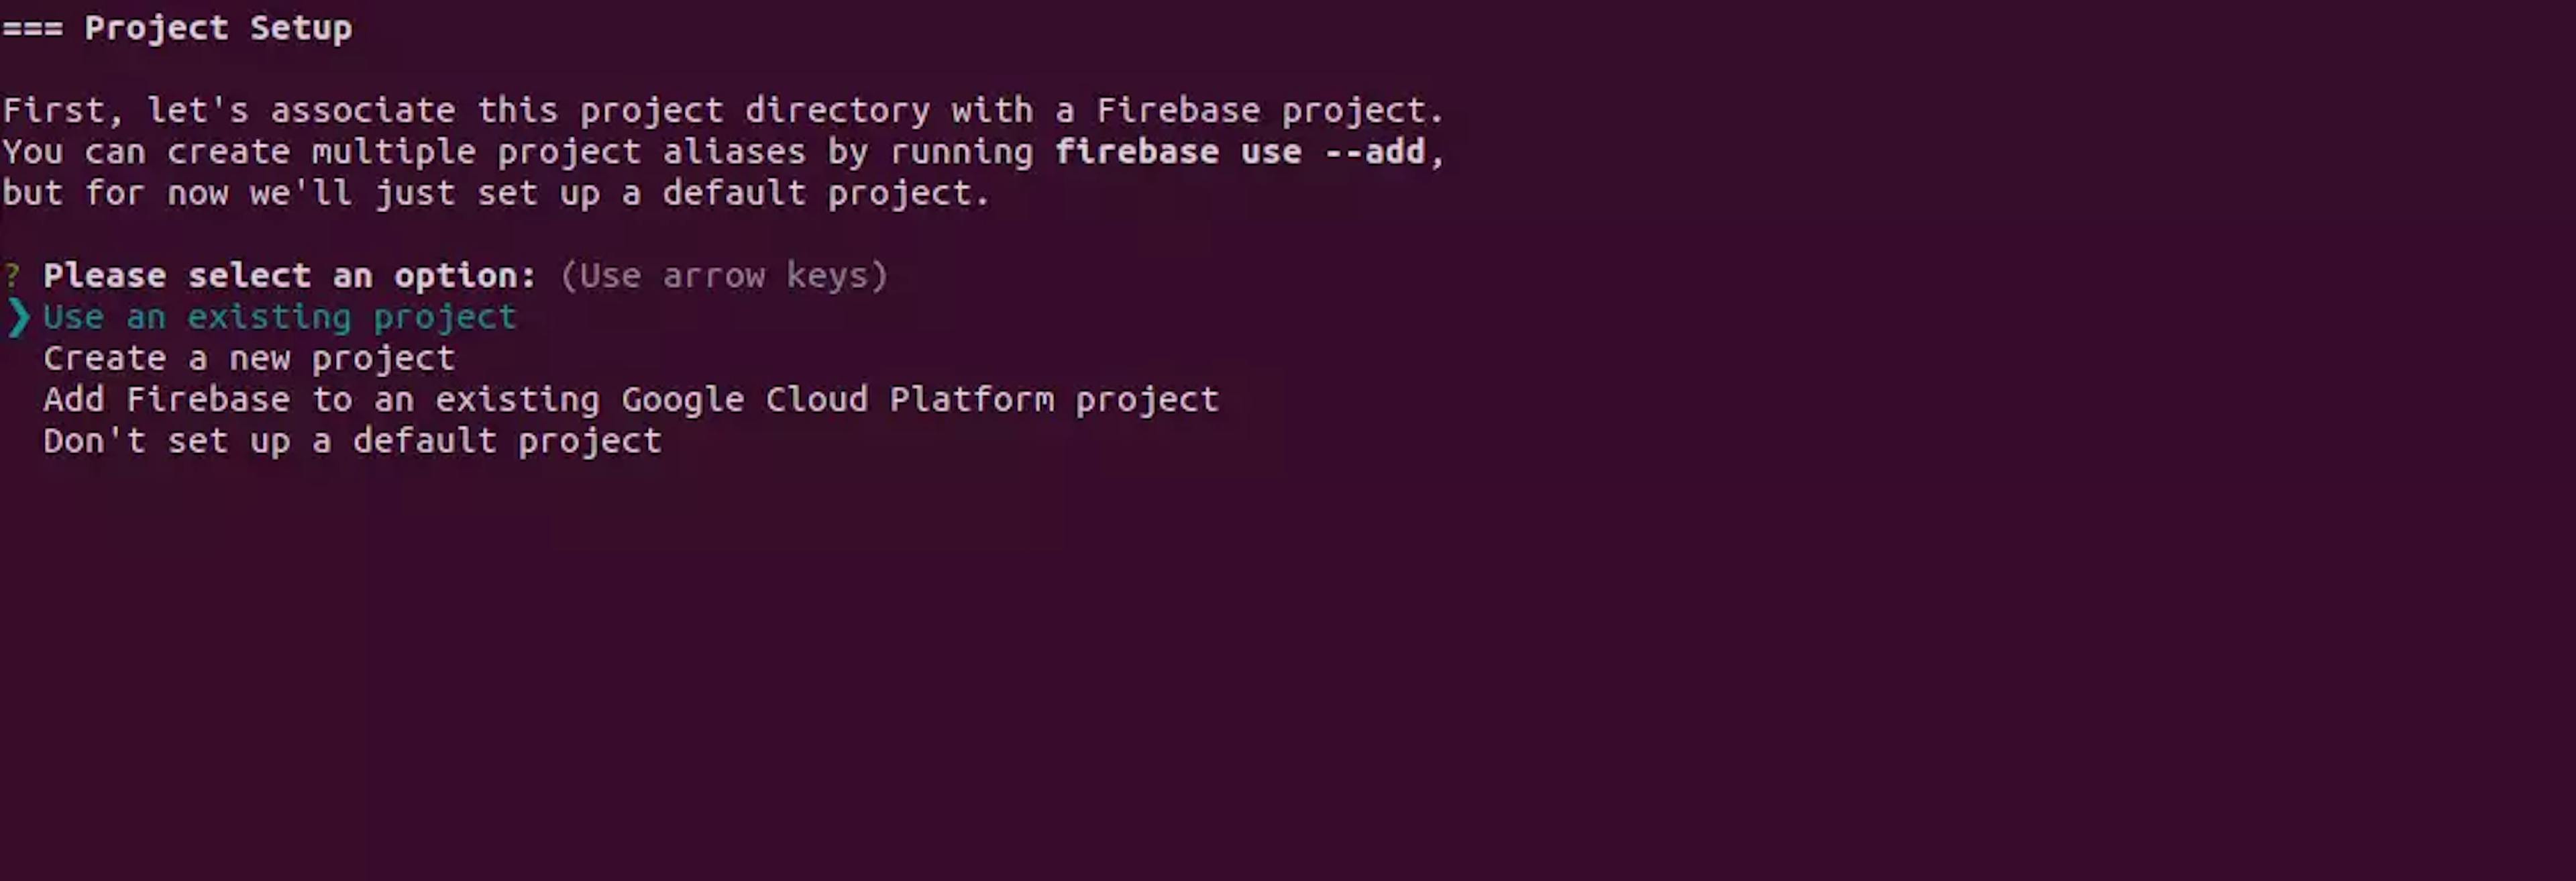The height and width of the screenshot is (881, 2576).
Task: Click the word "Create" in the second option
Action: click(x=104, y=358)
